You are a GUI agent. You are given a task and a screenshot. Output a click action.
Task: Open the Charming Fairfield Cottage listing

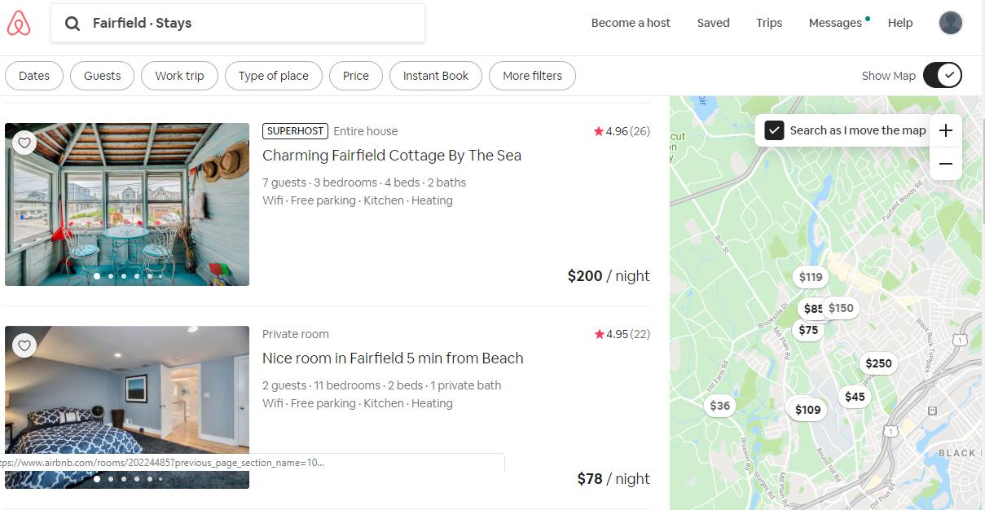[392, 155]
